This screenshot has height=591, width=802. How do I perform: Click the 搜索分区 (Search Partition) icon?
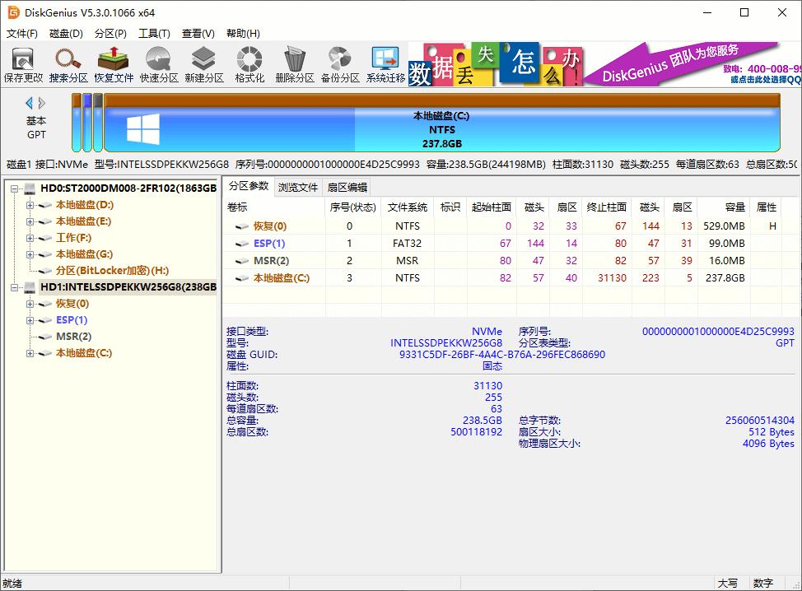(x=68, y=64)
